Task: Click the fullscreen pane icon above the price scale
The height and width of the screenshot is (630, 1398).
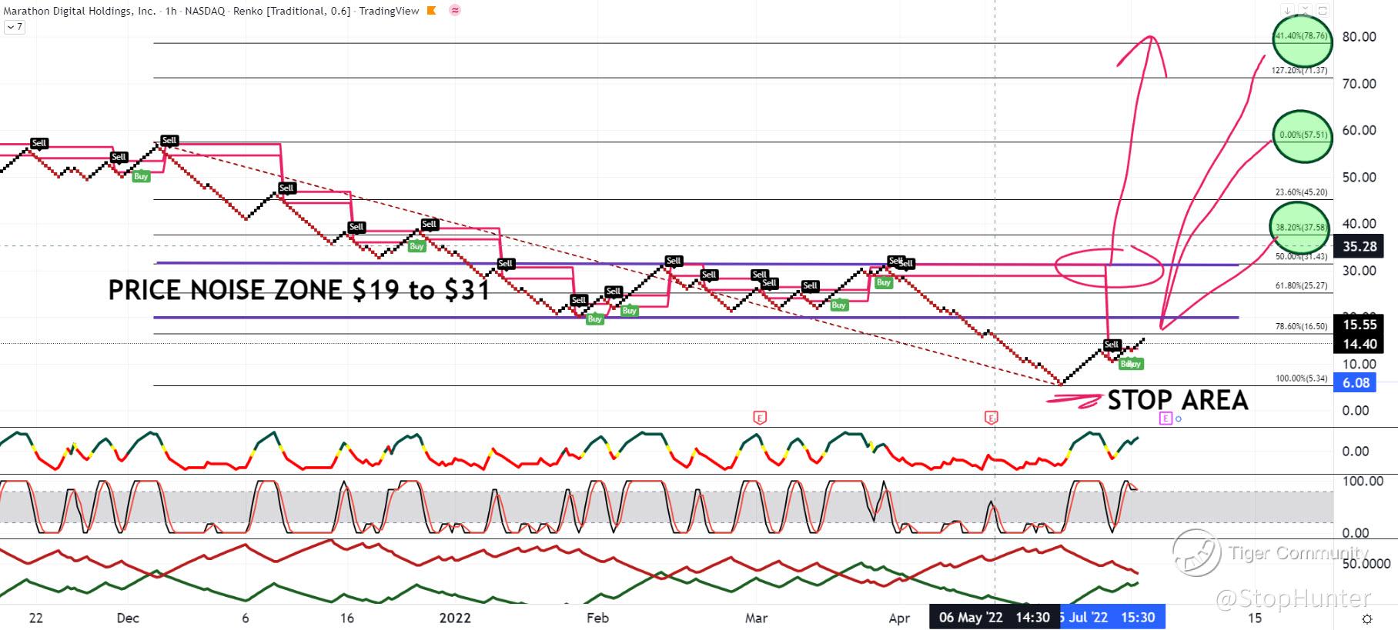Action: pos(1321,11)
